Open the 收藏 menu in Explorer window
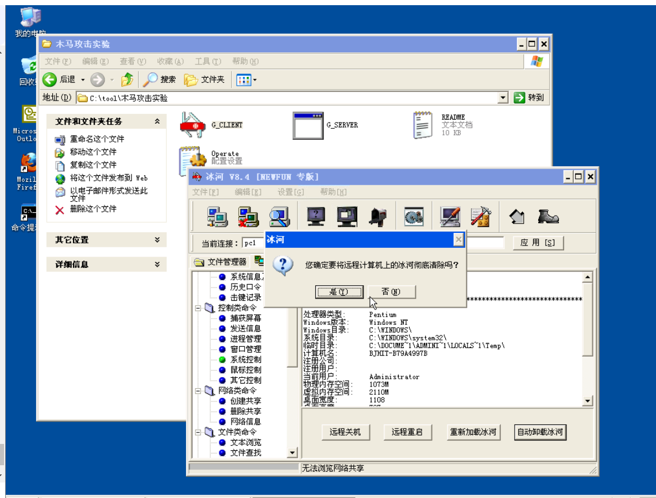Screen dimensions: 656x498 point(170,61)
